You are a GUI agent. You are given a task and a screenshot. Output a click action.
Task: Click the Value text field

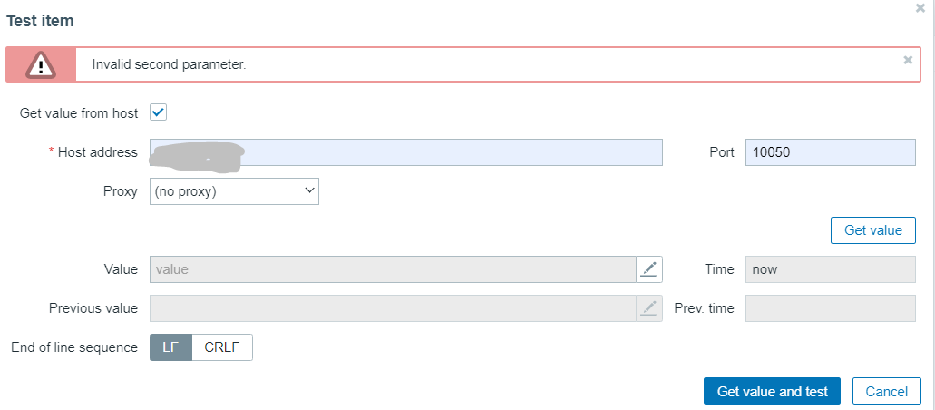tap(392, 269)
